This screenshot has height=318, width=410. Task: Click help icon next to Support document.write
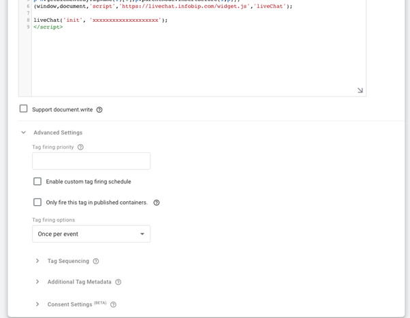click(99, 110)
